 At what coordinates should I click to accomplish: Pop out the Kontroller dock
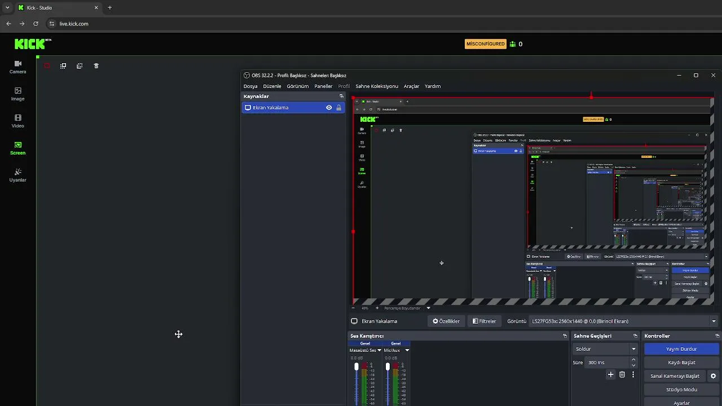point(717,336)
